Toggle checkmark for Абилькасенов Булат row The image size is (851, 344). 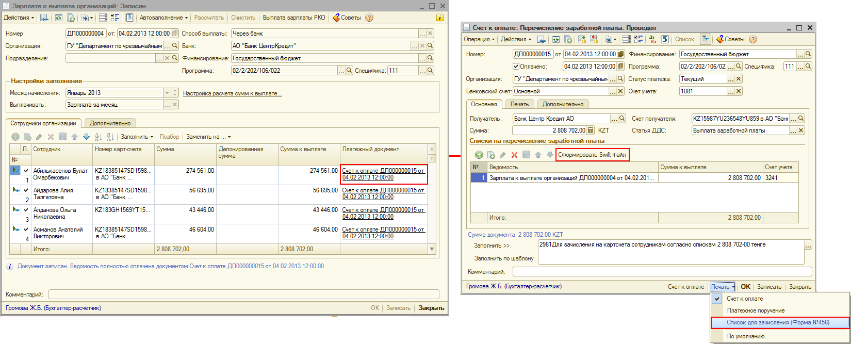point(26,171)
